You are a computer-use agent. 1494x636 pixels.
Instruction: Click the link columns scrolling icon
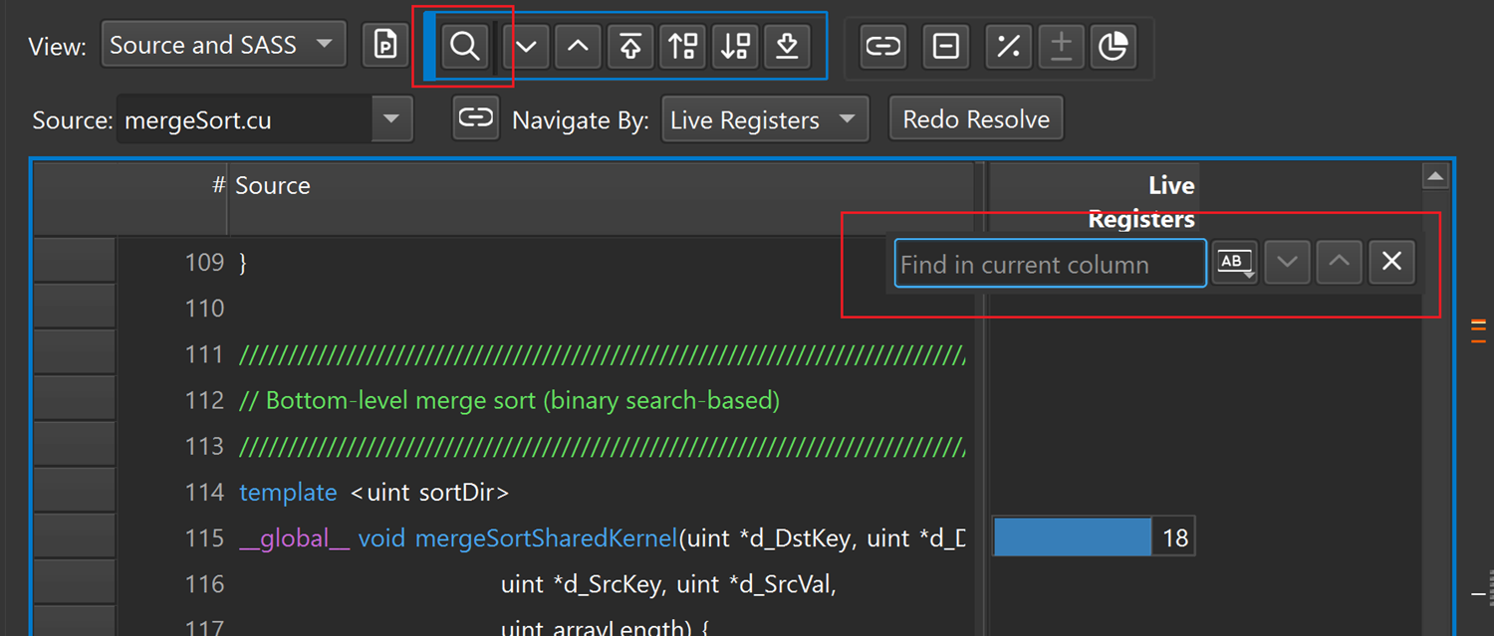(x=882, y=45)
